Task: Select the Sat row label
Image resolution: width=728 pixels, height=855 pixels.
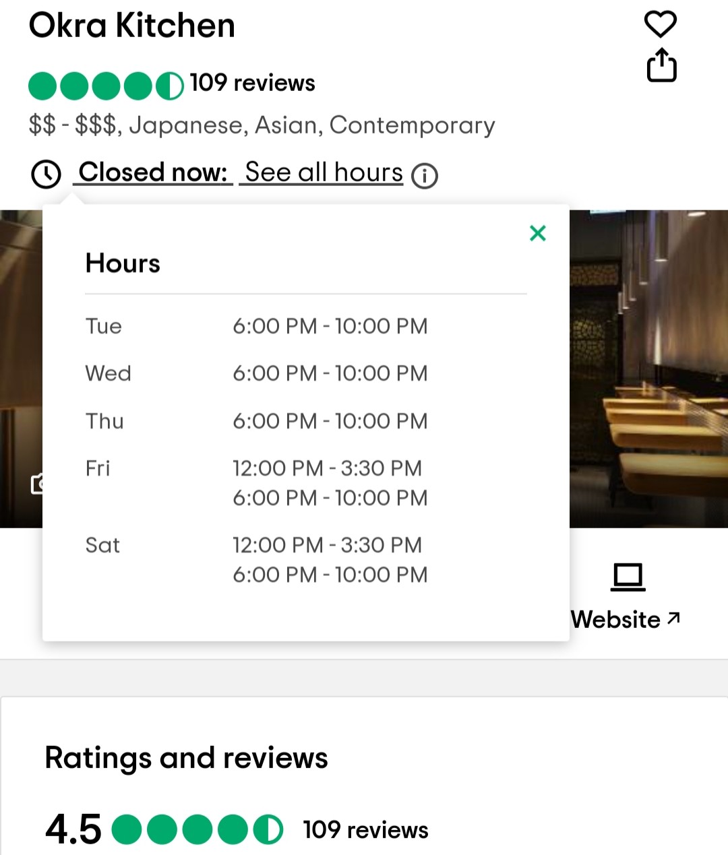Action: [102, 545]
